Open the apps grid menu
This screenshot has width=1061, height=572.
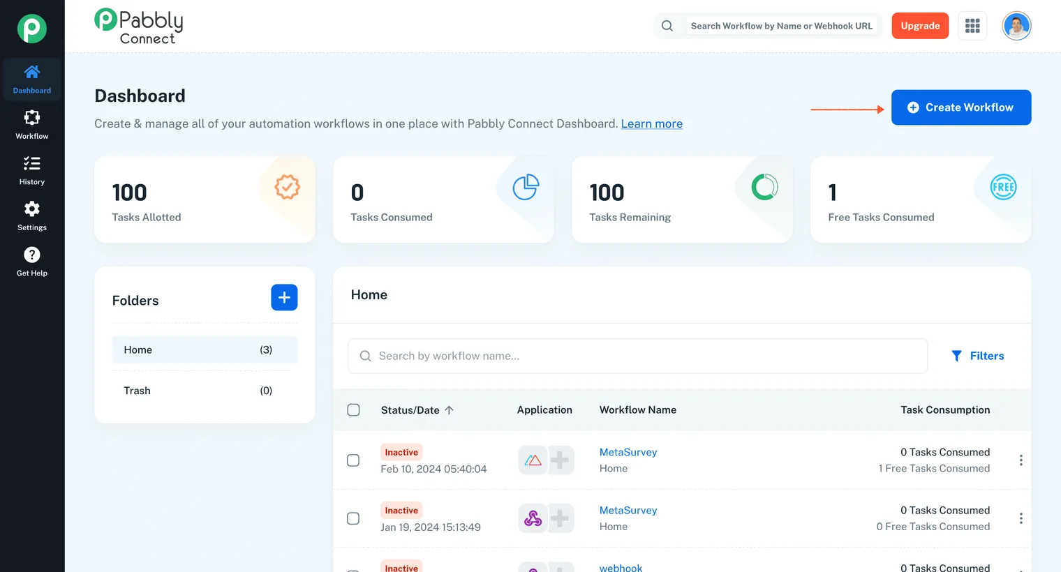pos(972,26)
